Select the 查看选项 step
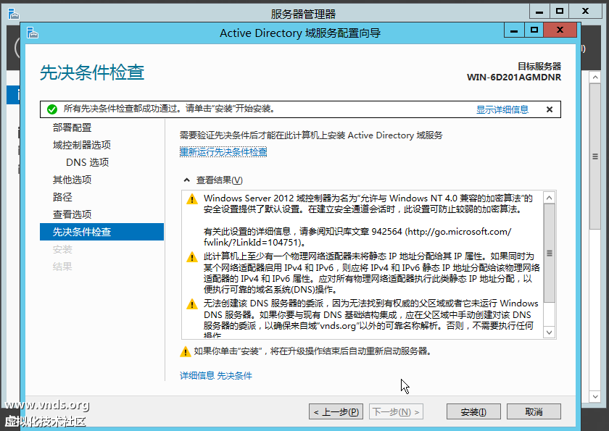Viewport: 609px width, 431px height. [x=72, y=214]
